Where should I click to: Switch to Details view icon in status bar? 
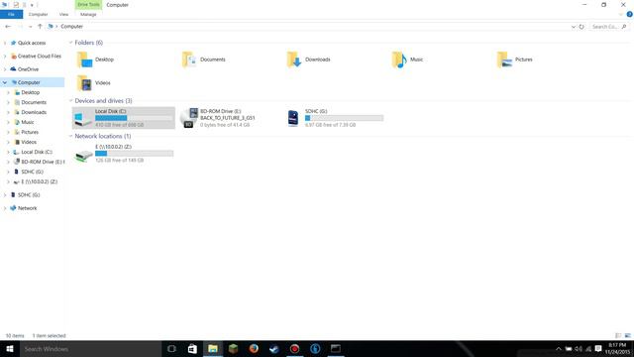pyautogui.click(x=618, y=335)
